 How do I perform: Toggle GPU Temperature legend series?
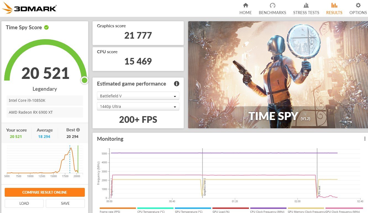tap(193, 210)
